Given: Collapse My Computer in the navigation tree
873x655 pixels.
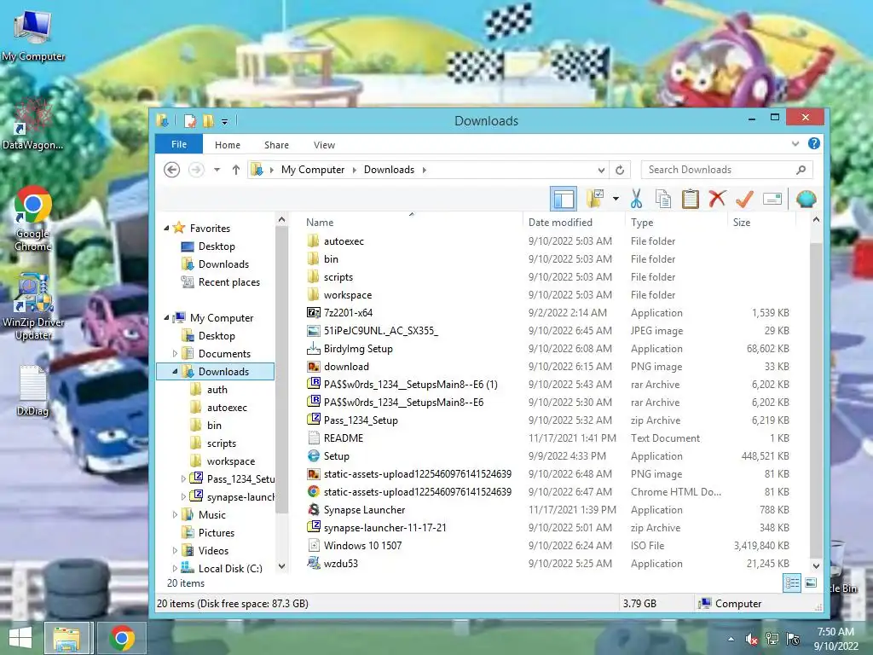Looking at the screenshot, I should click(x=166, y=318).
